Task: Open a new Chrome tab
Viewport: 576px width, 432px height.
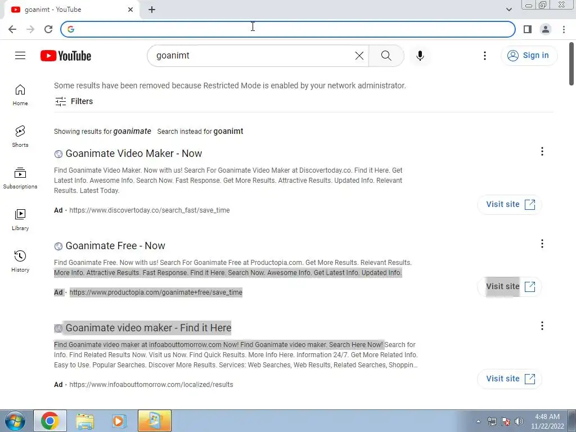Action: [152, 10]
